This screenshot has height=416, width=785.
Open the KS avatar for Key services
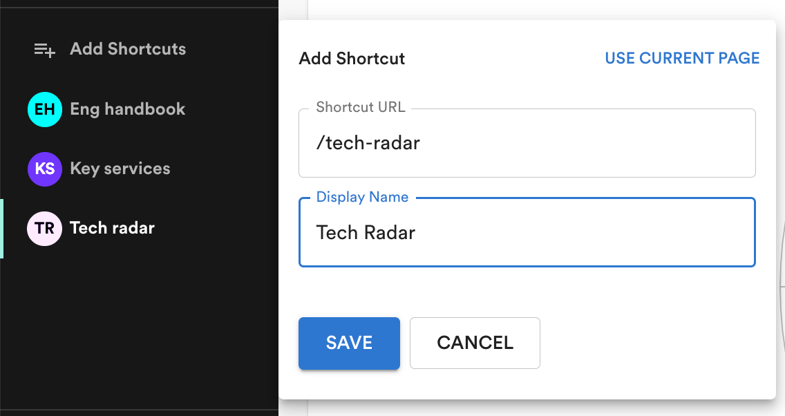[x=44, y=169]
